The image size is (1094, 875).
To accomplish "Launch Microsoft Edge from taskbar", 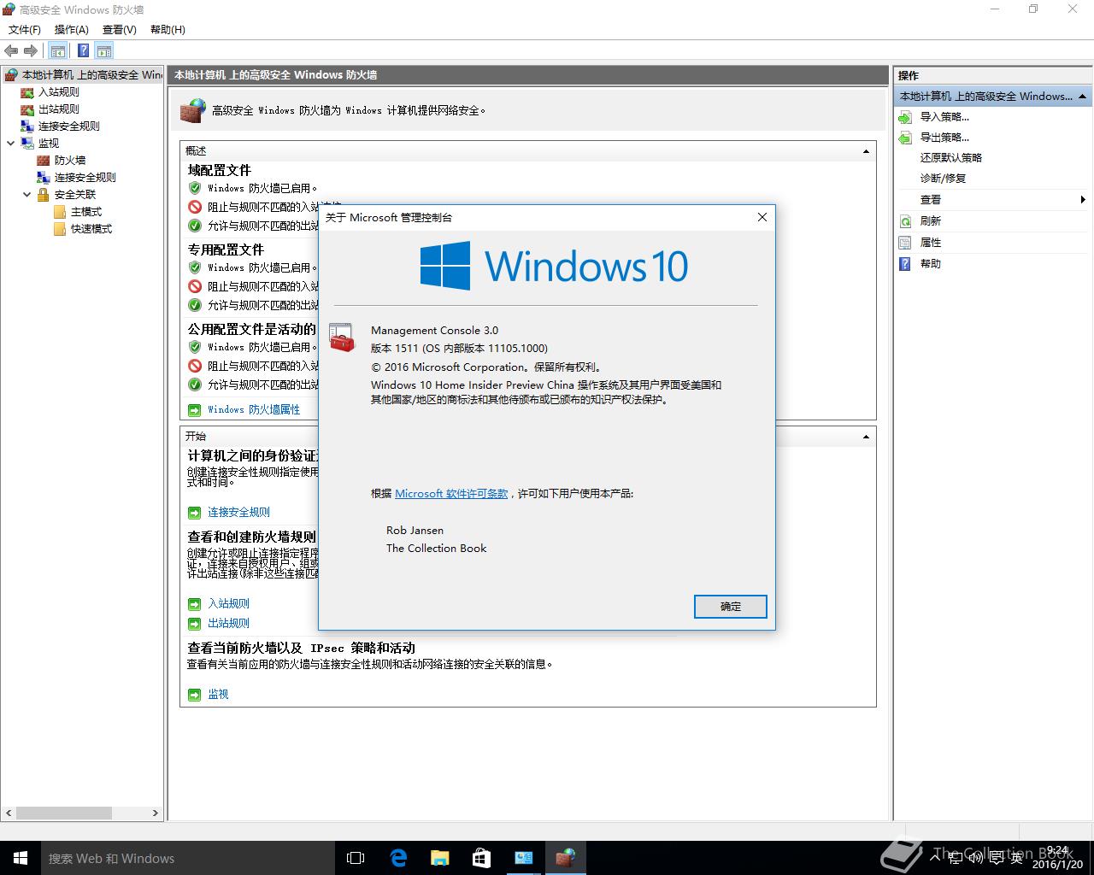I will tap(398, 858).
